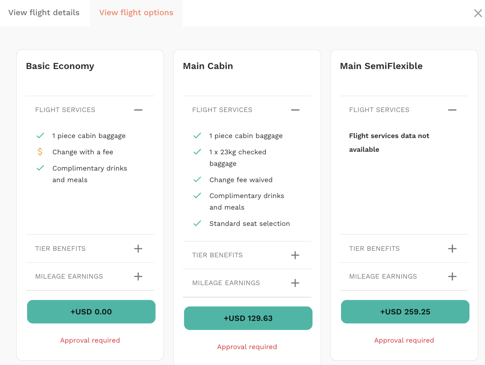Expand Main Cabin tier benefits plus icon
The image size is (485, 365).
[x=295, y=255]
